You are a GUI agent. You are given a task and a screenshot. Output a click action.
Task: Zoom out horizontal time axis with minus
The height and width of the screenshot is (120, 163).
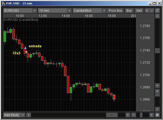click(x=133, y=115)
